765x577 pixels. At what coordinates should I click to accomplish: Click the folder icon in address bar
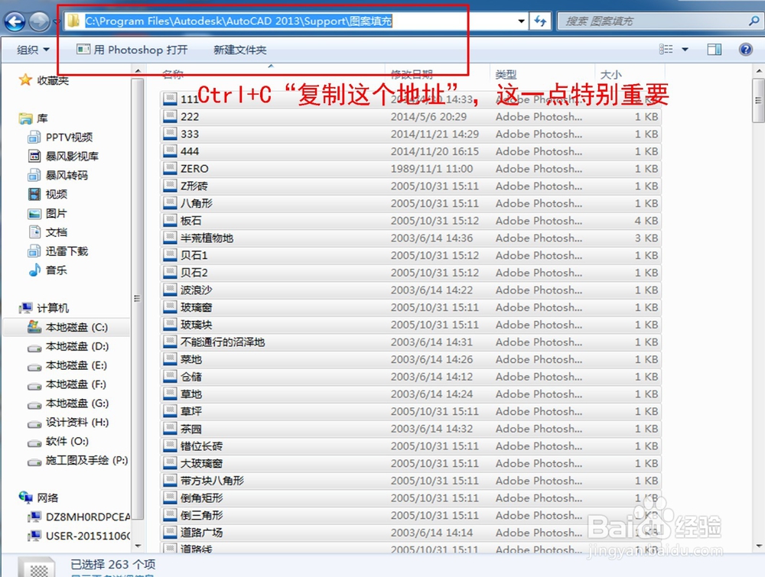73,21
